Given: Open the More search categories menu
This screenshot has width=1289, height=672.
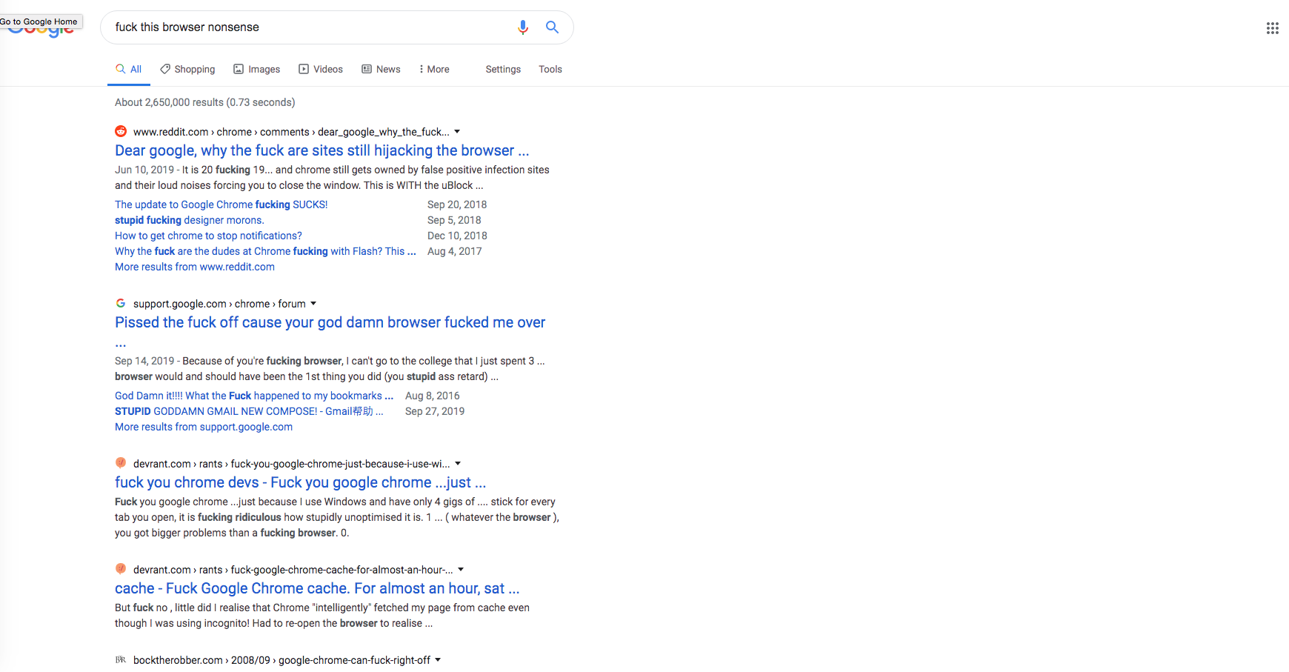Looking at the screenshot, I should click(x=435, y=69).
